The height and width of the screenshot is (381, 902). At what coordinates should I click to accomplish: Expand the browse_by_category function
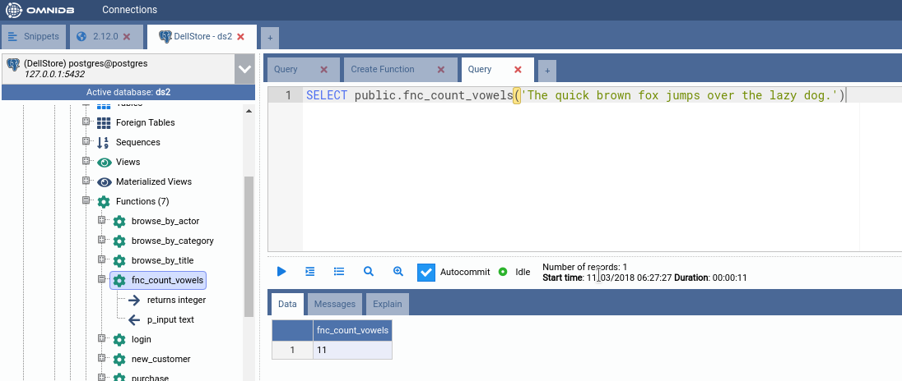(x=102, y=240)
